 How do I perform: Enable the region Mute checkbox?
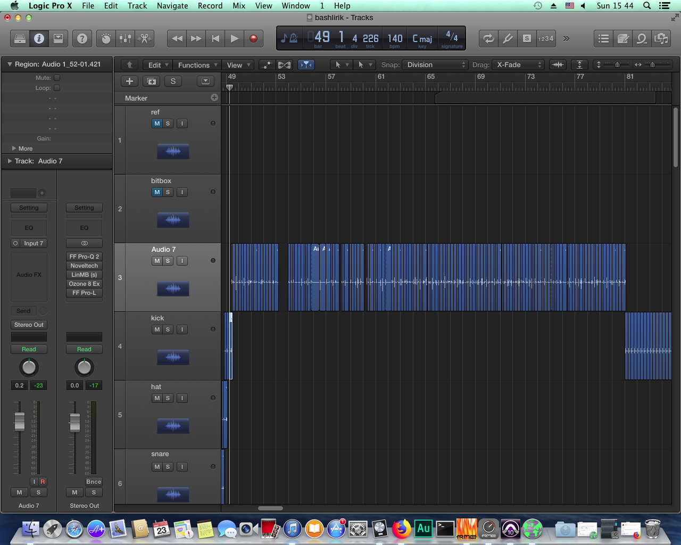coord(57,78)
